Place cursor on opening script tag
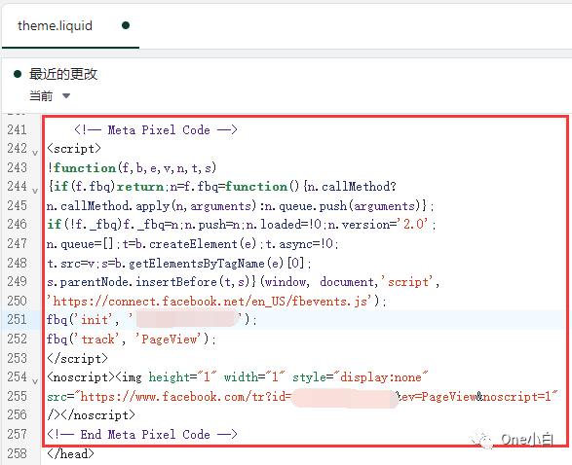 pyautogui.click(x=74, y=149)
